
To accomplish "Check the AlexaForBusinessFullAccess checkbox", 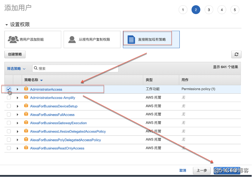I will [9, 114].
